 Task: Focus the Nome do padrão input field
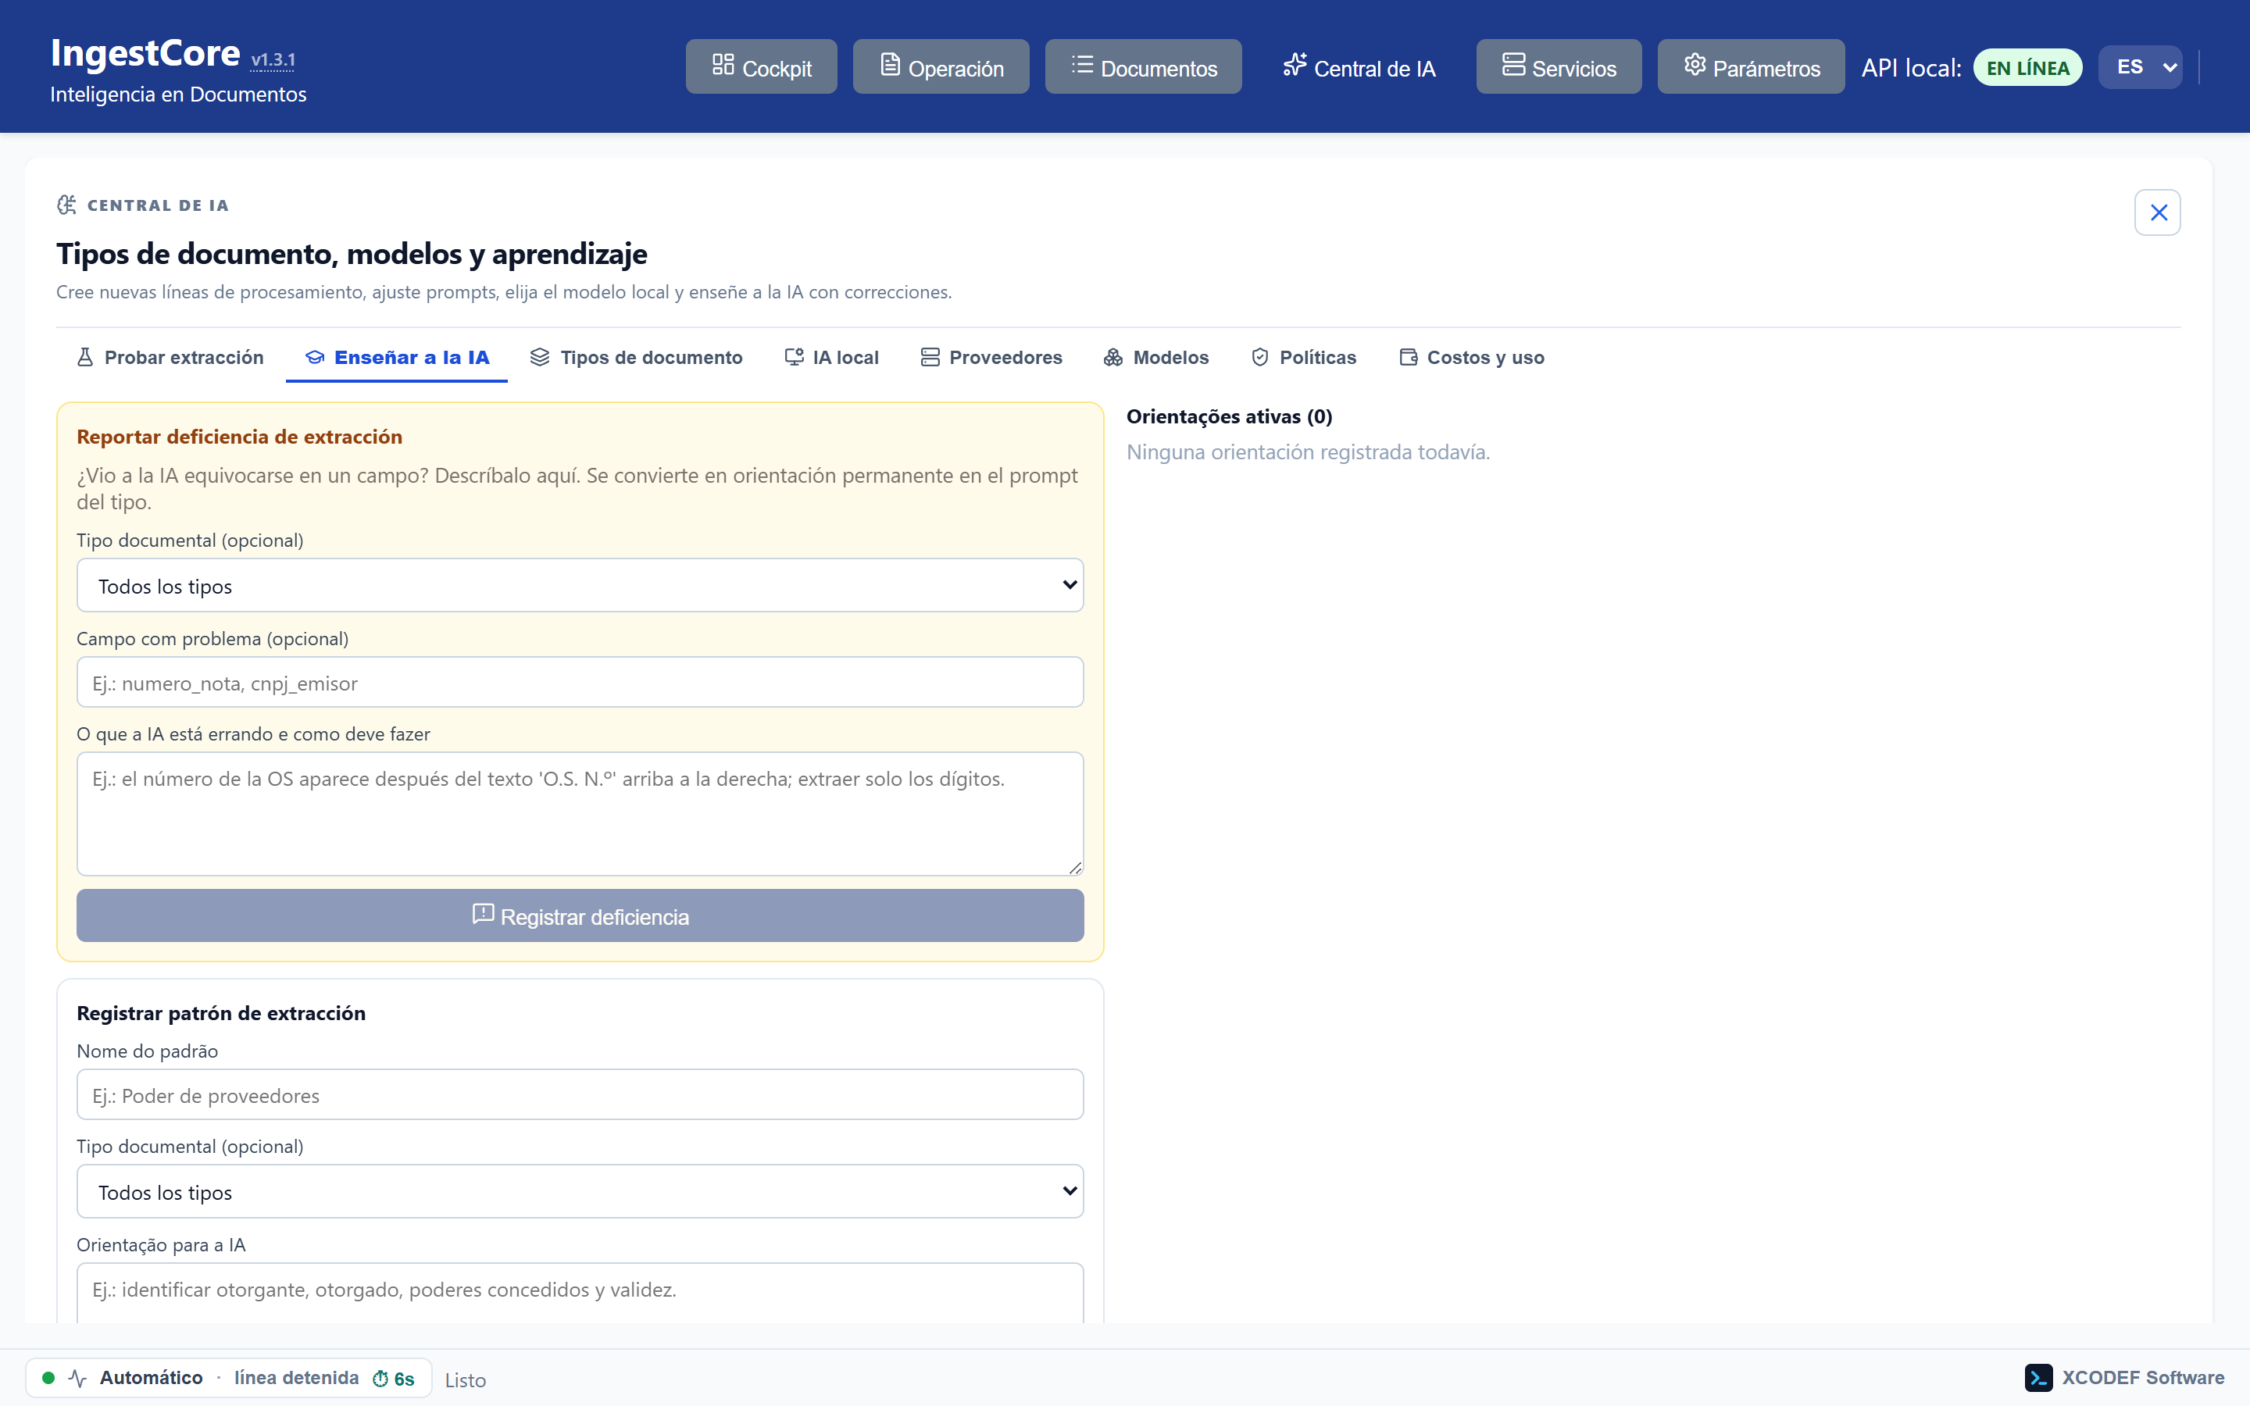[580, 1094]
